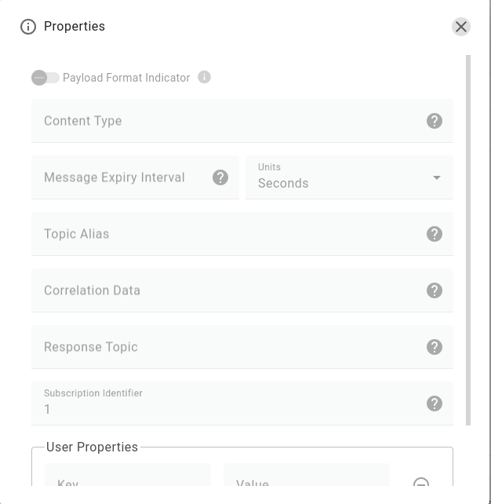Close the Properties dialog

tap(461, 27)
